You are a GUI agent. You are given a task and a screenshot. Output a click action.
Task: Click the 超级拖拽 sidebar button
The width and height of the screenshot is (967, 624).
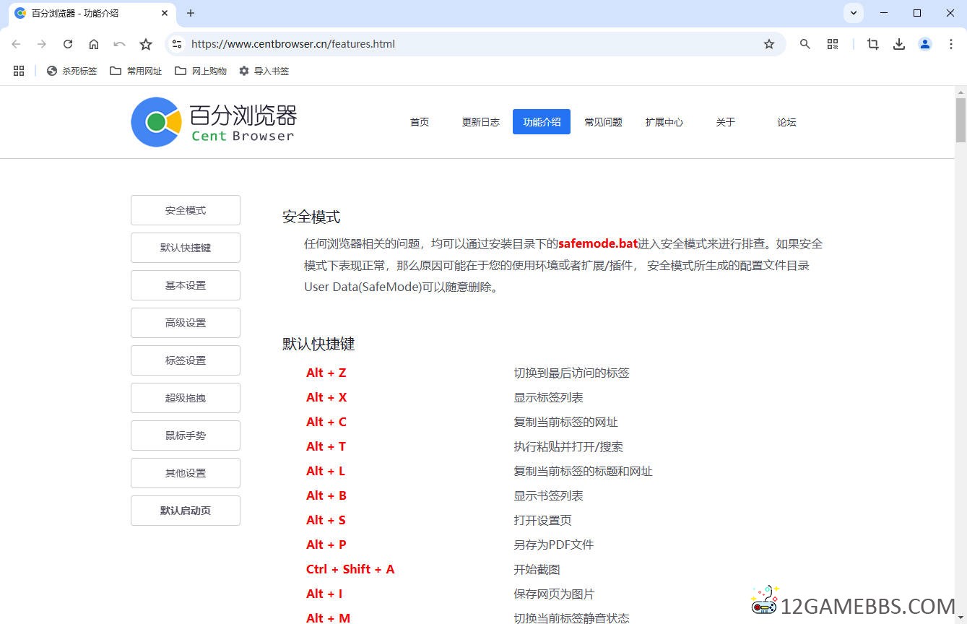pyautogui.click(x=186, y=398)
